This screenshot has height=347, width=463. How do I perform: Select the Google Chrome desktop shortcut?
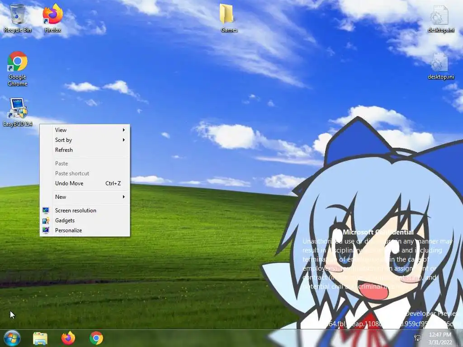click(18, 69)
